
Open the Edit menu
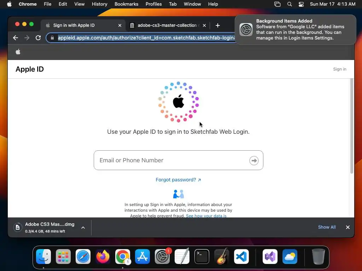pyautogui.click(x=63, y=4)
